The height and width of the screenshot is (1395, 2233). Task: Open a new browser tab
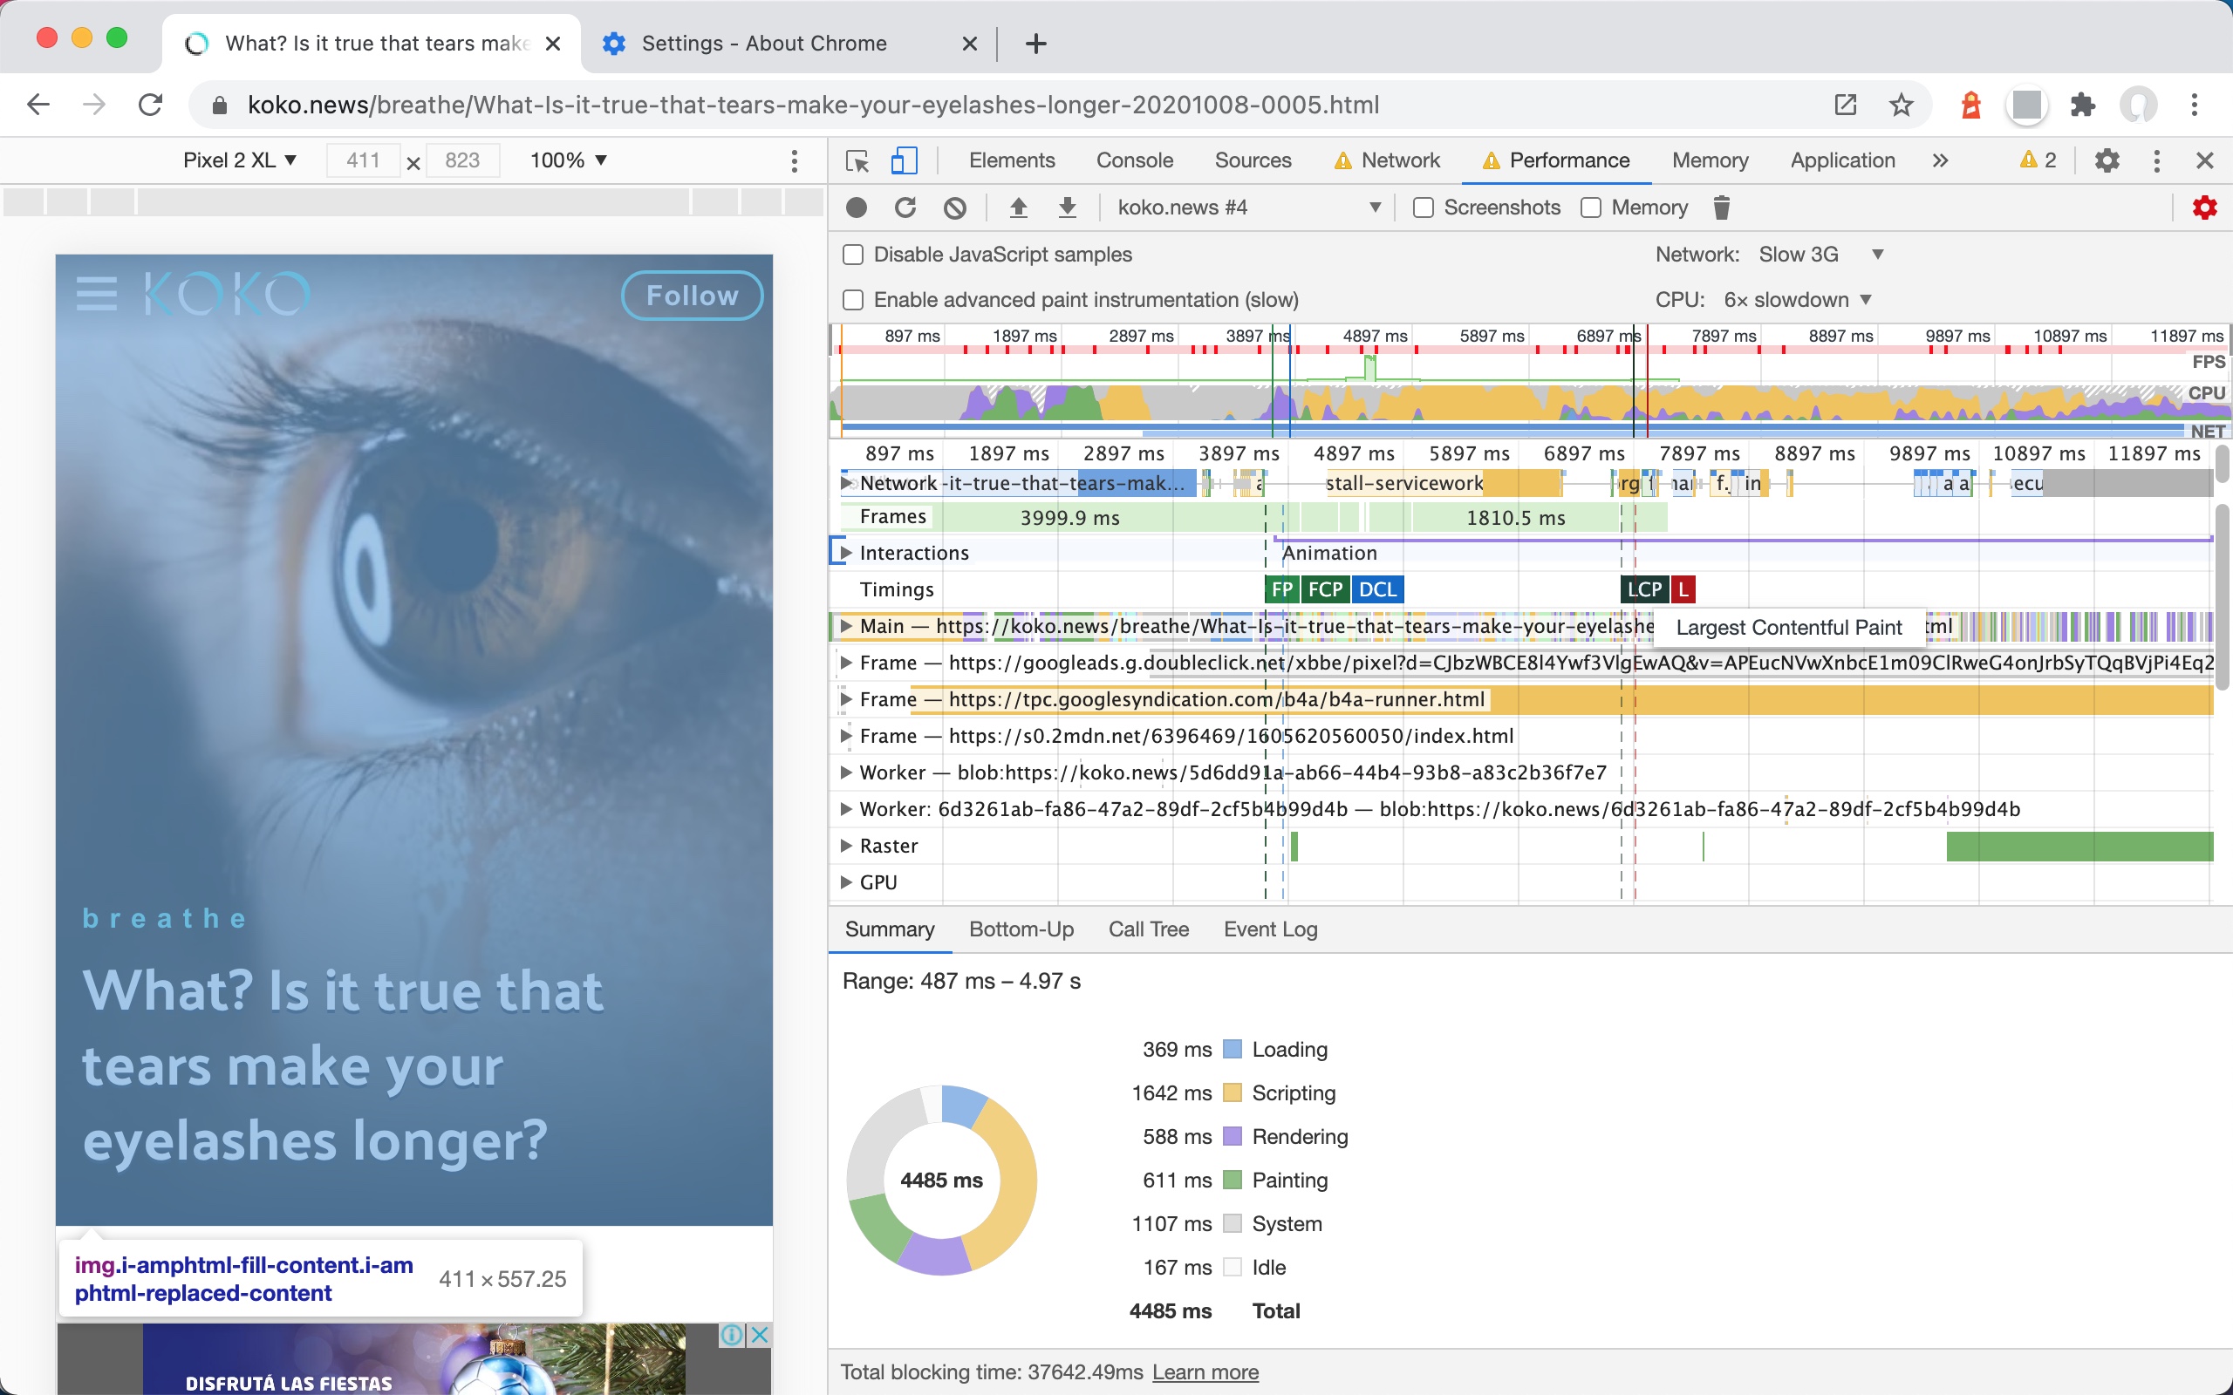[1035, 44]
